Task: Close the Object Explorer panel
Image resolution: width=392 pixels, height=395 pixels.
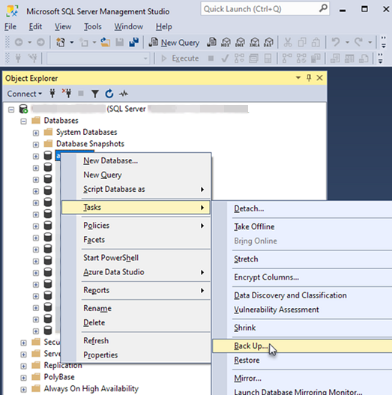Action: [x=319, y=78]
